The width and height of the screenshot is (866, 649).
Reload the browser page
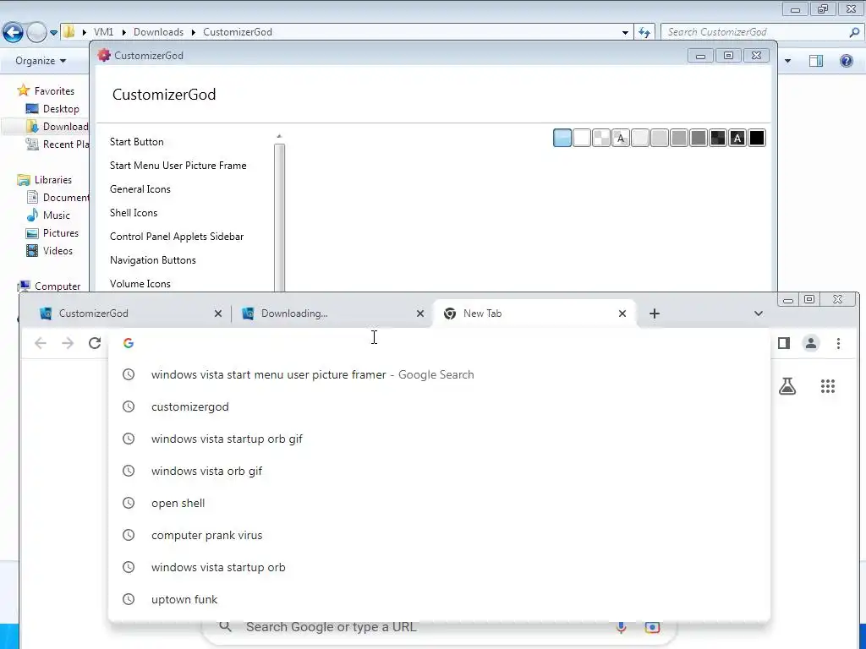(95, 343)
